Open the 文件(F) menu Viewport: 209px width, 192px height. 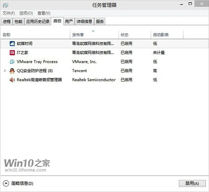pyautogui.click(x=9, y=13)
